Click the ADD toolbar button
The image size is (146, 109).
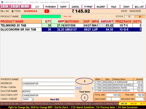[x=37, y=7]
